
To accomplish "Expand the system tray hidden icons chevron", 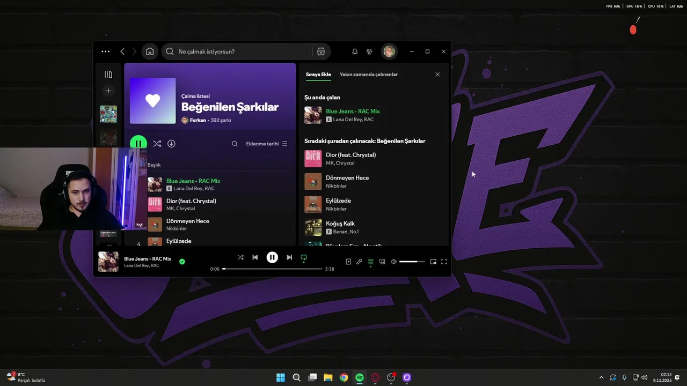I will click(x=601, y=377).
